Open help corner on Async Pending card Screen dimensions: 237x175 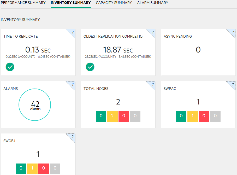click(x=233, y=32)
